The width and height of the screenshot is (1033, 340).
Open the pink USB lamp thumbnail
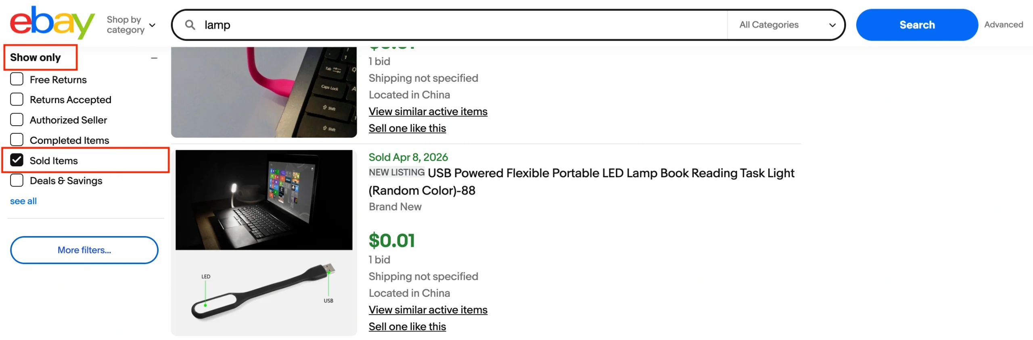264,92
